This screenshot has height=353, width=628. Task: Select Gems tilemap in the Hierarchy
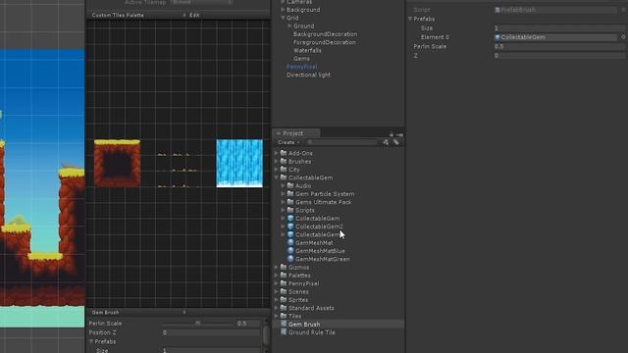pos(301,59)
